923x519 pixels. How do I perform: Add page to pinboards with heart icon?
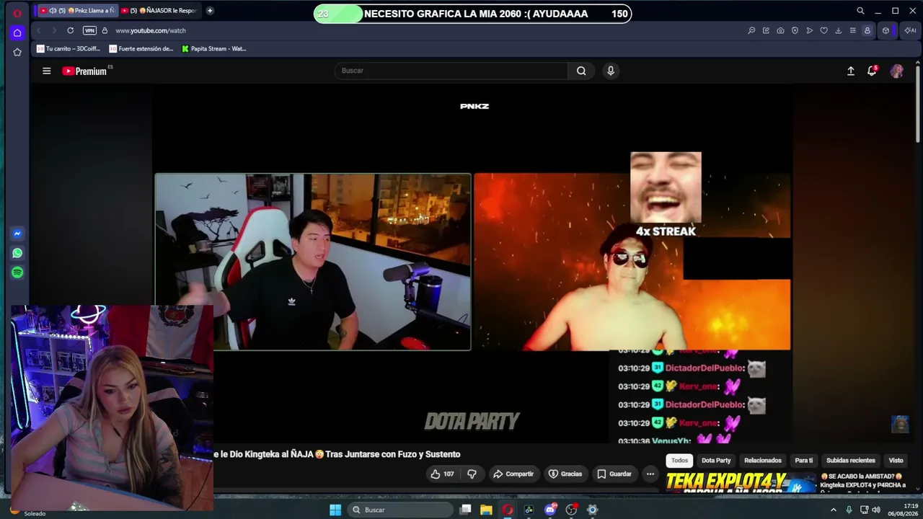824,30
